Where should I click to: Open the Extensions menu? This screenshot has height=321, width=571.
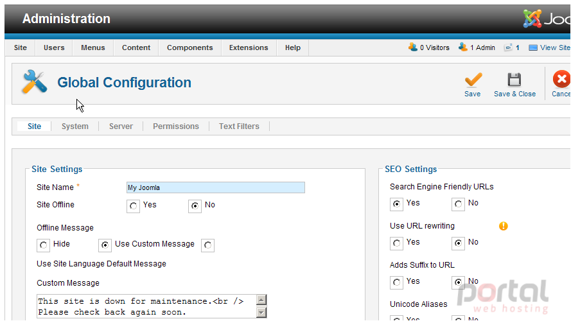249,48
